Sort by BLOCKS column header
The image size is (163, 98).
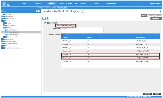(89, 38)
